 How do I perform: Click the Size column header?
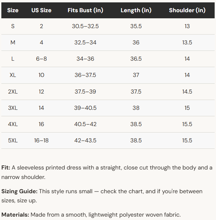(13, 10)
